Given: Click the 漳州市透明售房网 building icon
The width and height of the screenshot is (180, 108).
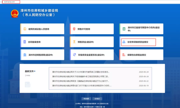Looking at the screenshot, I should [x=25, y=55].
